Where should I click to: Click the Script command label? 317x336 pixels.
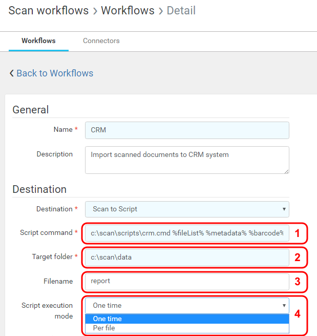pos(46,233)
